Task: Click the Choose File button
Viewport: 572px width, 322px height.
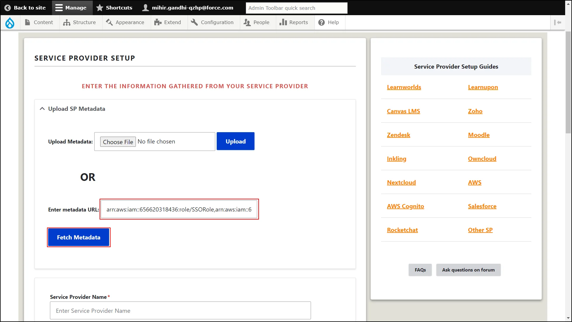Action: coord(117,141)
